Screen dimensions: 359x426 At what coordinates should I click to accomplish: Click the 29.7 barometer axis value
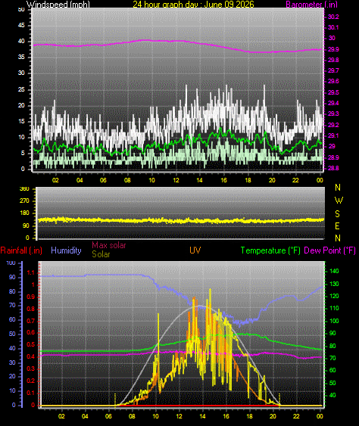click(x=333, y=70)
